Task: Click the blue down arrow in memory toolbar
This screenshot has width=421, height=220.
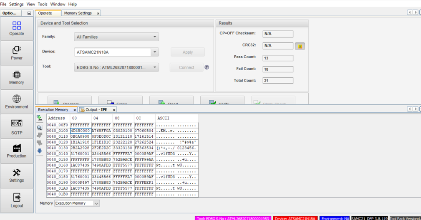Action: coord(40,151)
